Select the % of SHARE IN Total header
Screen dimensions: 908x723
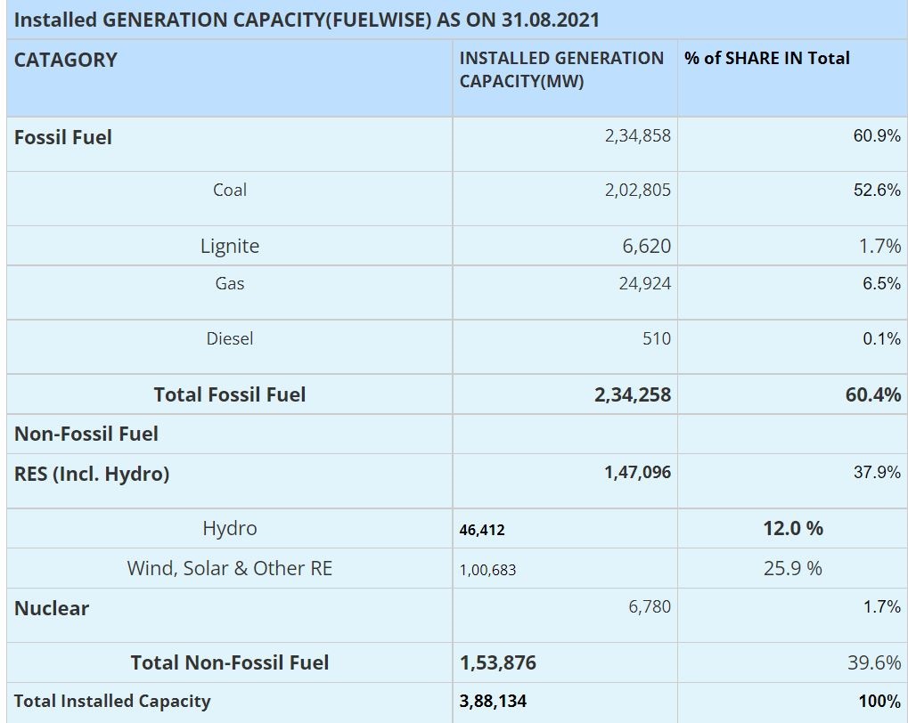click(766, 59)
